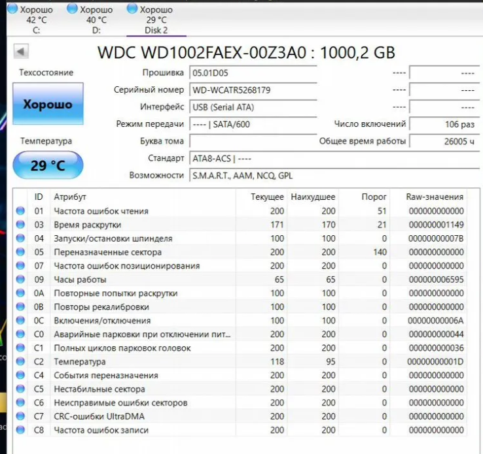Click the raw value 00000006595
Screen dimensions: 483x454
[436, 280]
